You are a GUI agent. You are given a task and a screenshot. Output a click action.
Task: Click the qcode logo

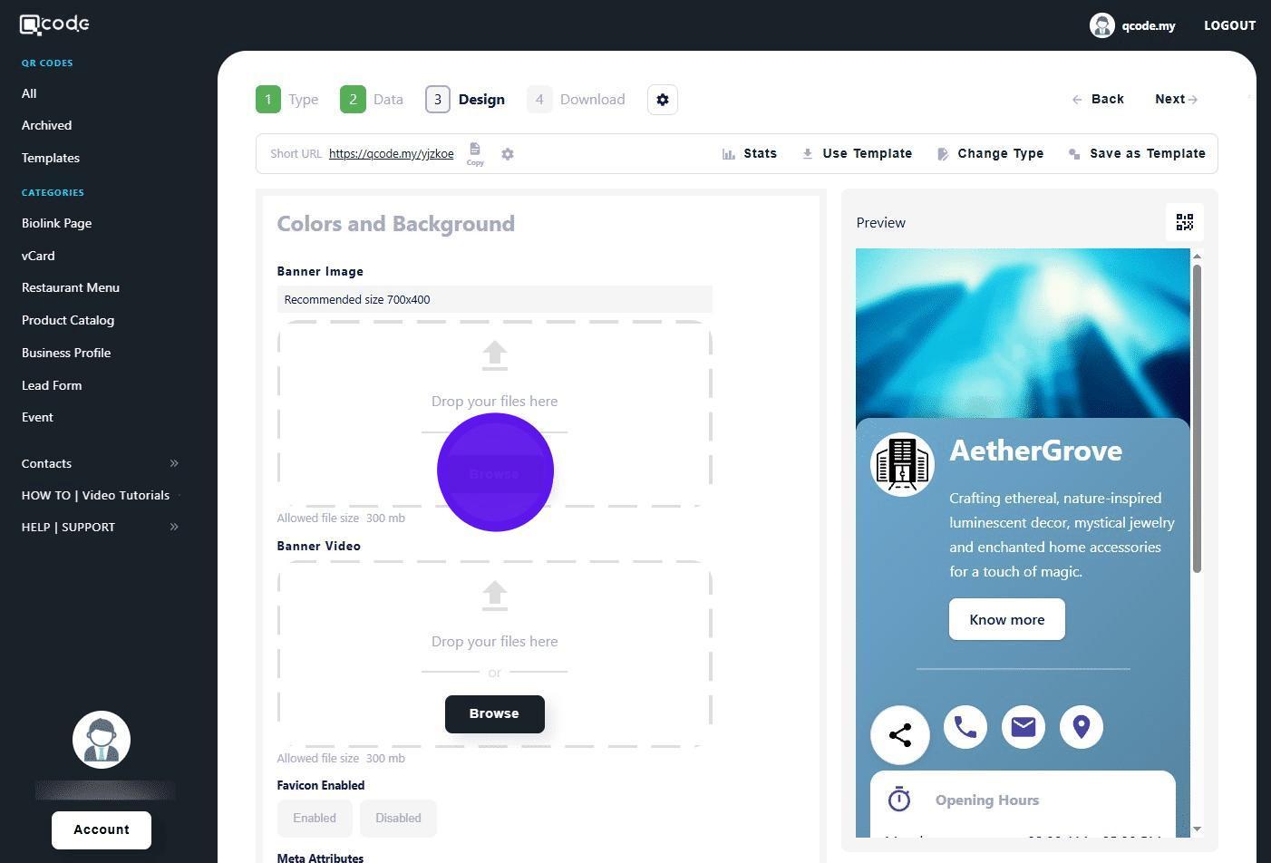point(54,24)
